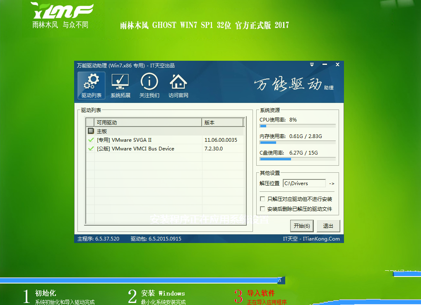Click the YLMF logo in the corner
421x305 pixels.
click(x=62, y=16)
